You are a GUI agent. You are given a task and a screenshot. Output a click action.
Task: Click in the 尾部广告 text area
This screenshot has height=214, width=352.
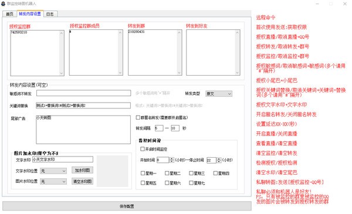point(83,130)
